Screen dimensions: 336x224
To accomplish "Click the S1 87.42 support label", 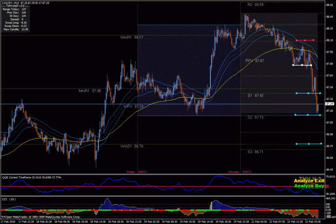I will (x=255, y=96).
